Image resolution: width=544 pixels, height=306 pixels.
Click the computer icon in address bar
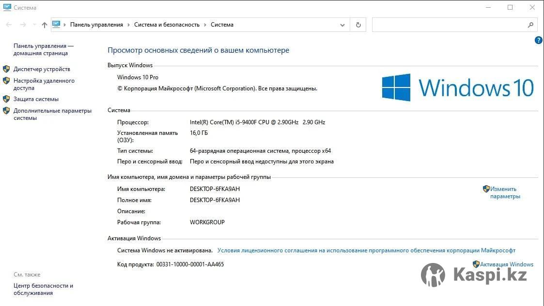click(56, 24)
